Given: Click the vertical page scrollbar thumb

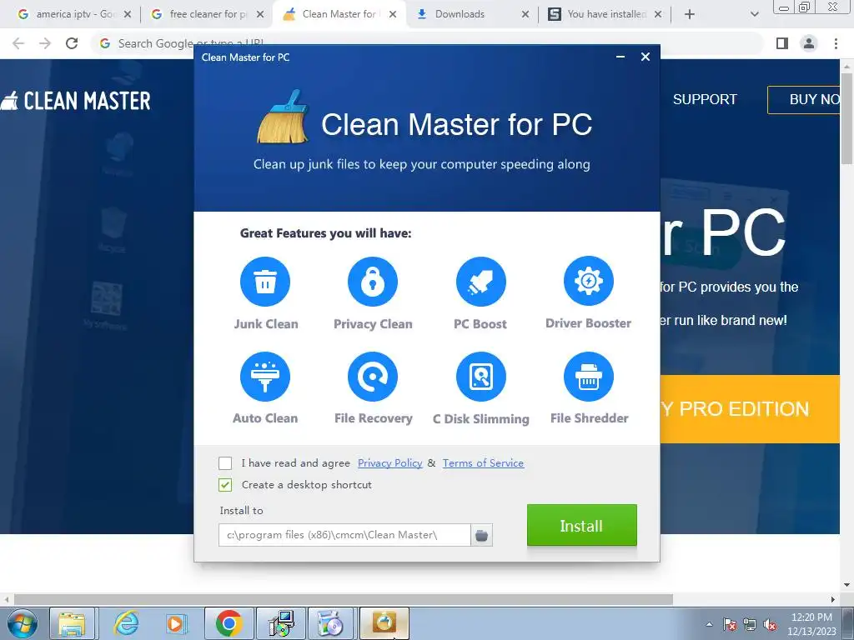Looking at the screenshot, I should pos(847,117).
